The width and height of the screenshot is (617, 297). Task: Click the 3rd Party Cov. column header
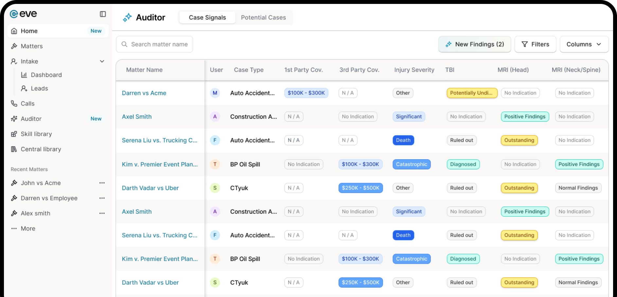359,70
